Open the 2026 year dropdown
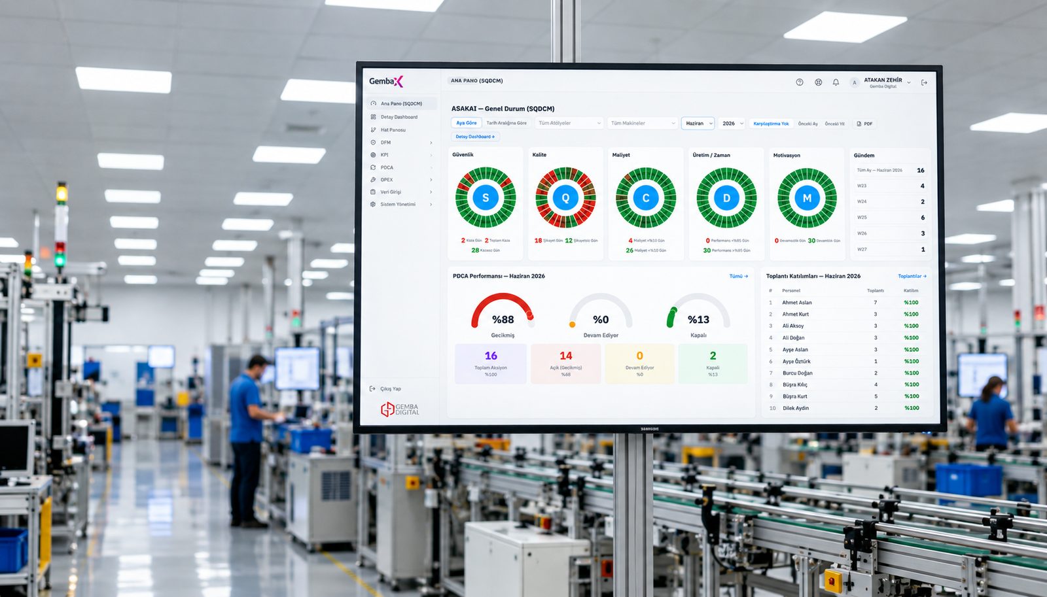 (732, 123)
